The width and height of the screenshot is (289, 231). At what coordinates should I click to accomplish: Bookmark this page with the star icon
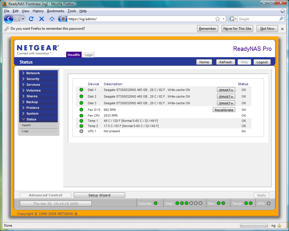[x=218, y=19]
